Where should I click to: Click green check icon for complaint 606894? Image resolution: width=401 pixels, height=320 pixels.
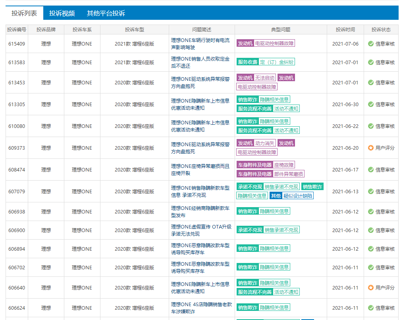(370, 249)
